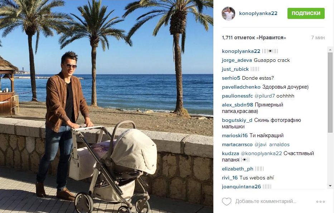
Task: Click the heart like icon
Action: [227, 202]
